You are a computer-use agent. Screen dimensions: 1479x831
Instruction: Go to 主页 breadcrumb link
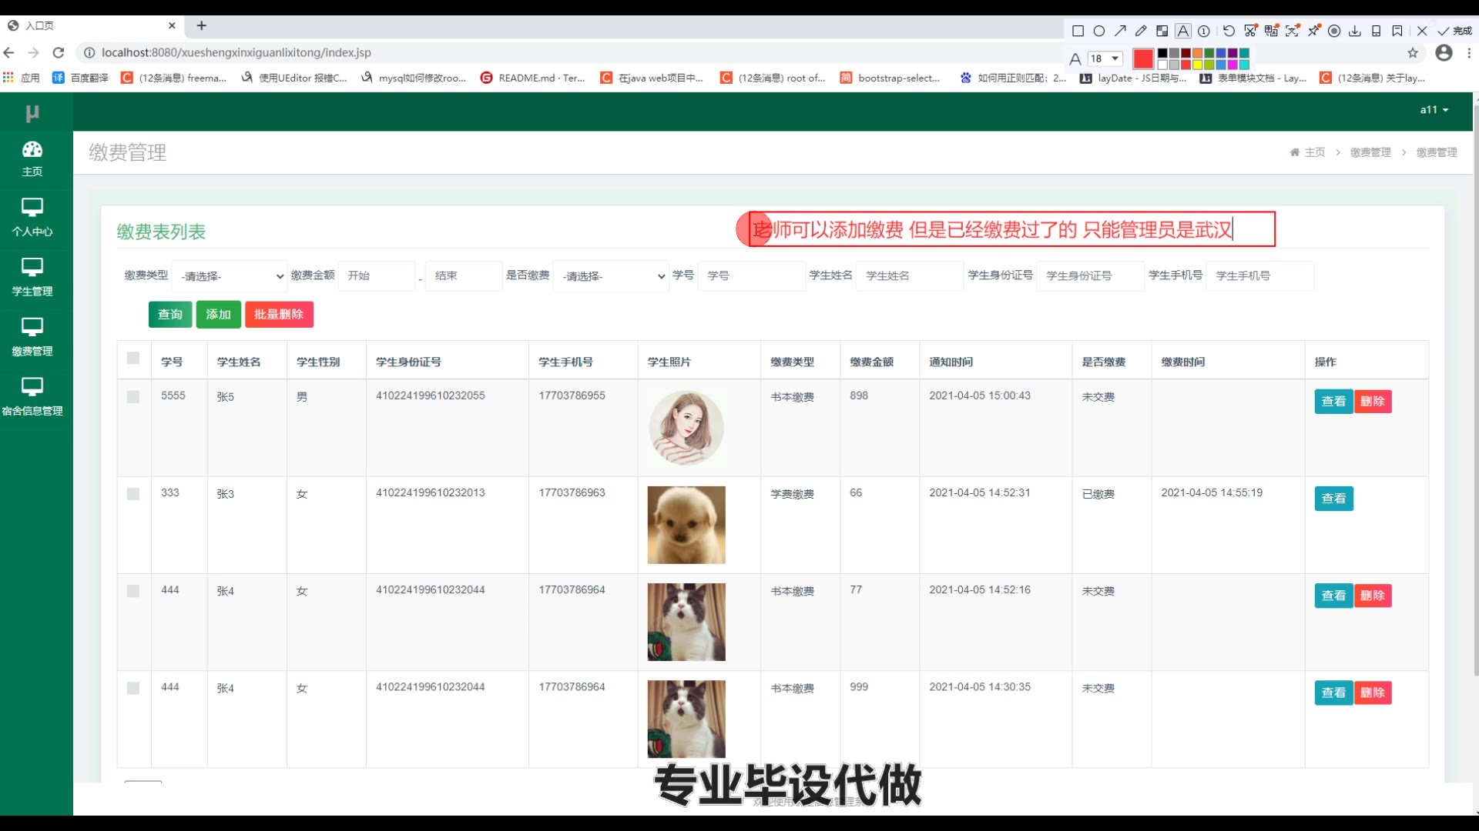[1314, 152]
